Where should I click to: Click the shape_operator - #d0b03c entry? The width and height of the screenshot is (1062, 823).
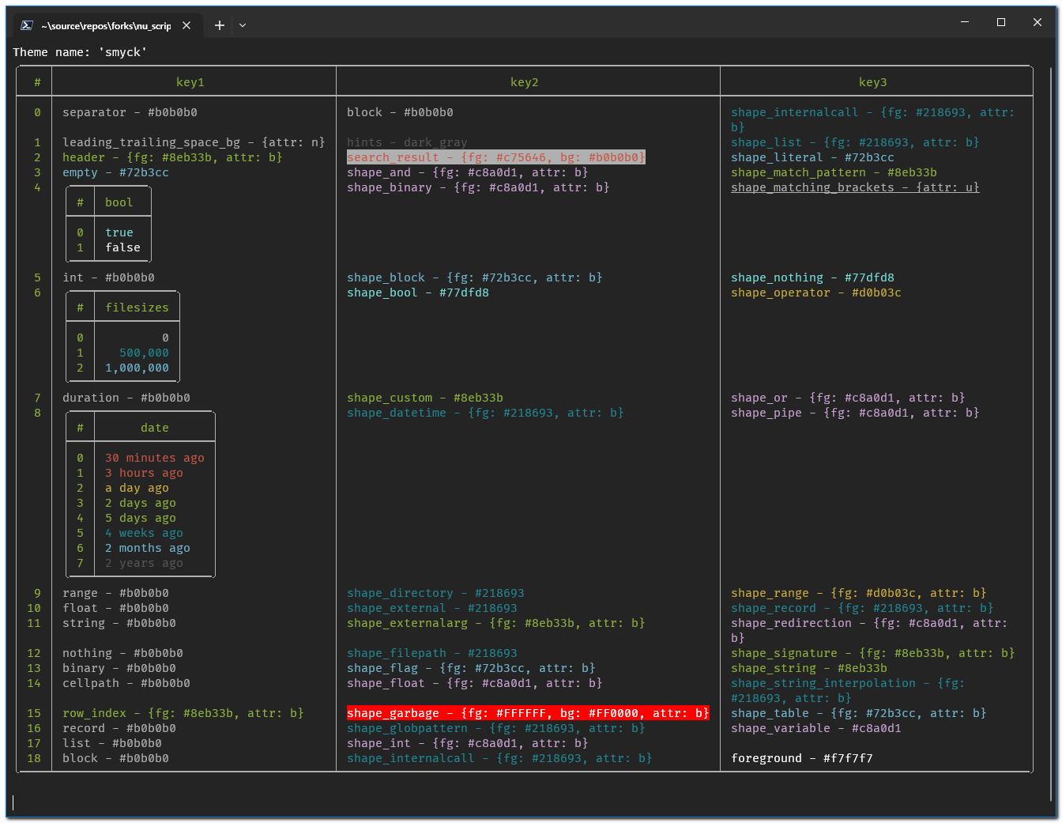(x=816, y=293)
